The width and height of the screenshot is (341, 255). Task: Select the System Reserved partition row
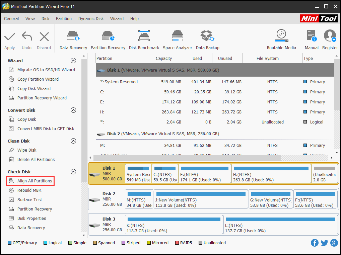tap(215, 82)
